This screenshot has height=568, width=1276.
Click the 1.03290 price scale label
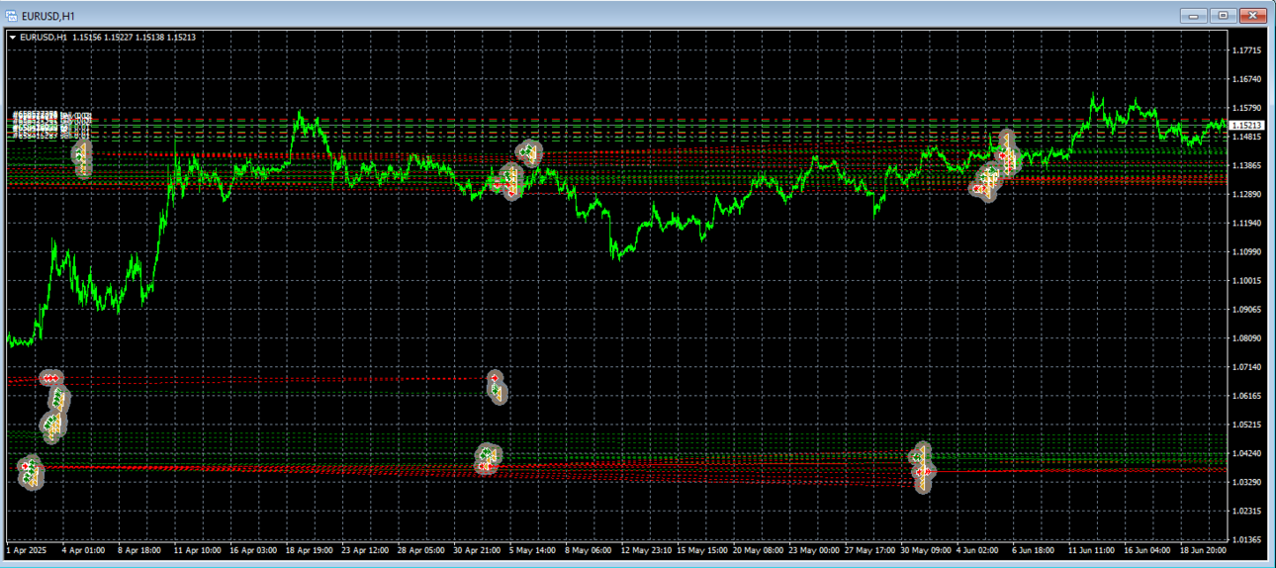point(1248,482)
